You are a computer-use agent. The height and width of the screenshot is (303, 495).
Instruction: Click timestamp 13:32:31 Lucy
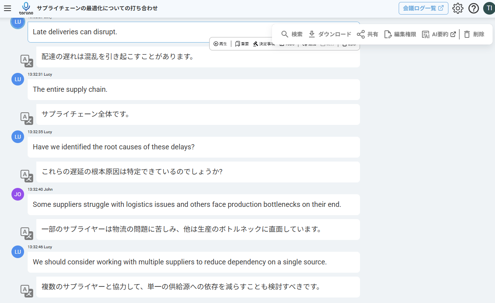[40, 74]
